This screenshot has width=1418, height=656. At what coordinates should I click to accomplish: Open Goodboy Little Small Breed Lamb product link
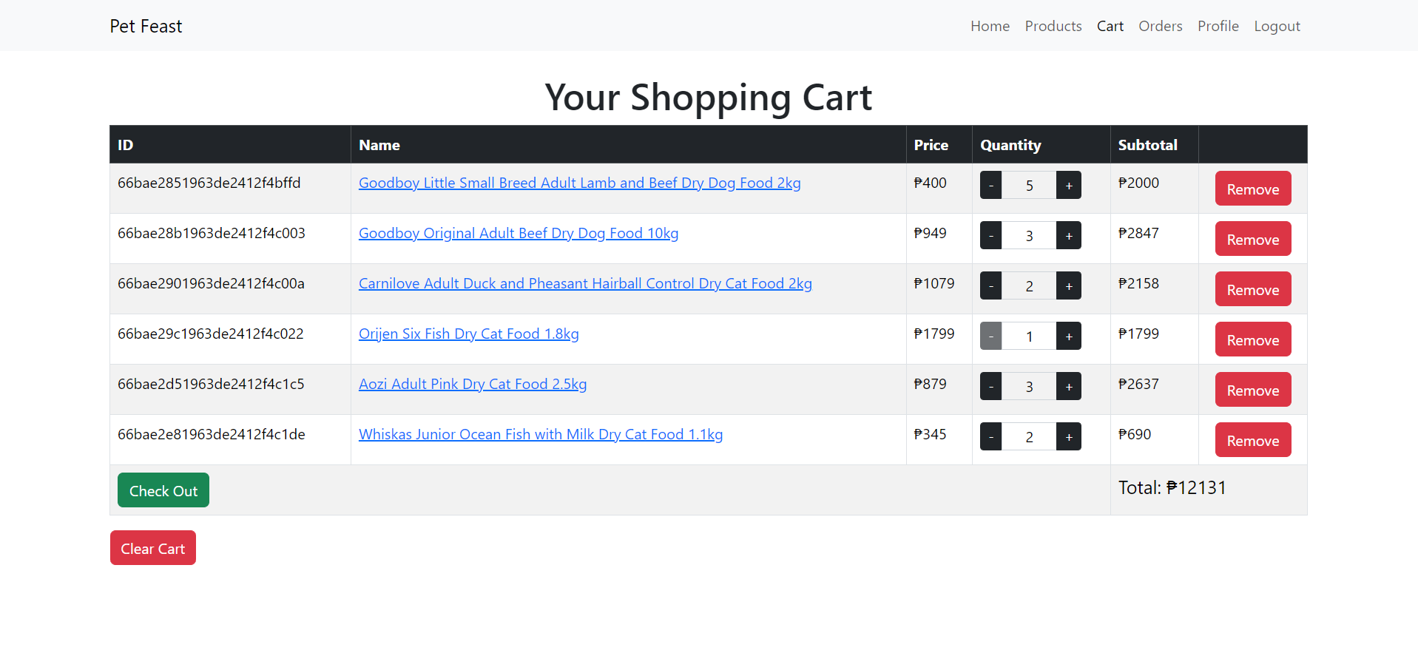coord(579,183)
